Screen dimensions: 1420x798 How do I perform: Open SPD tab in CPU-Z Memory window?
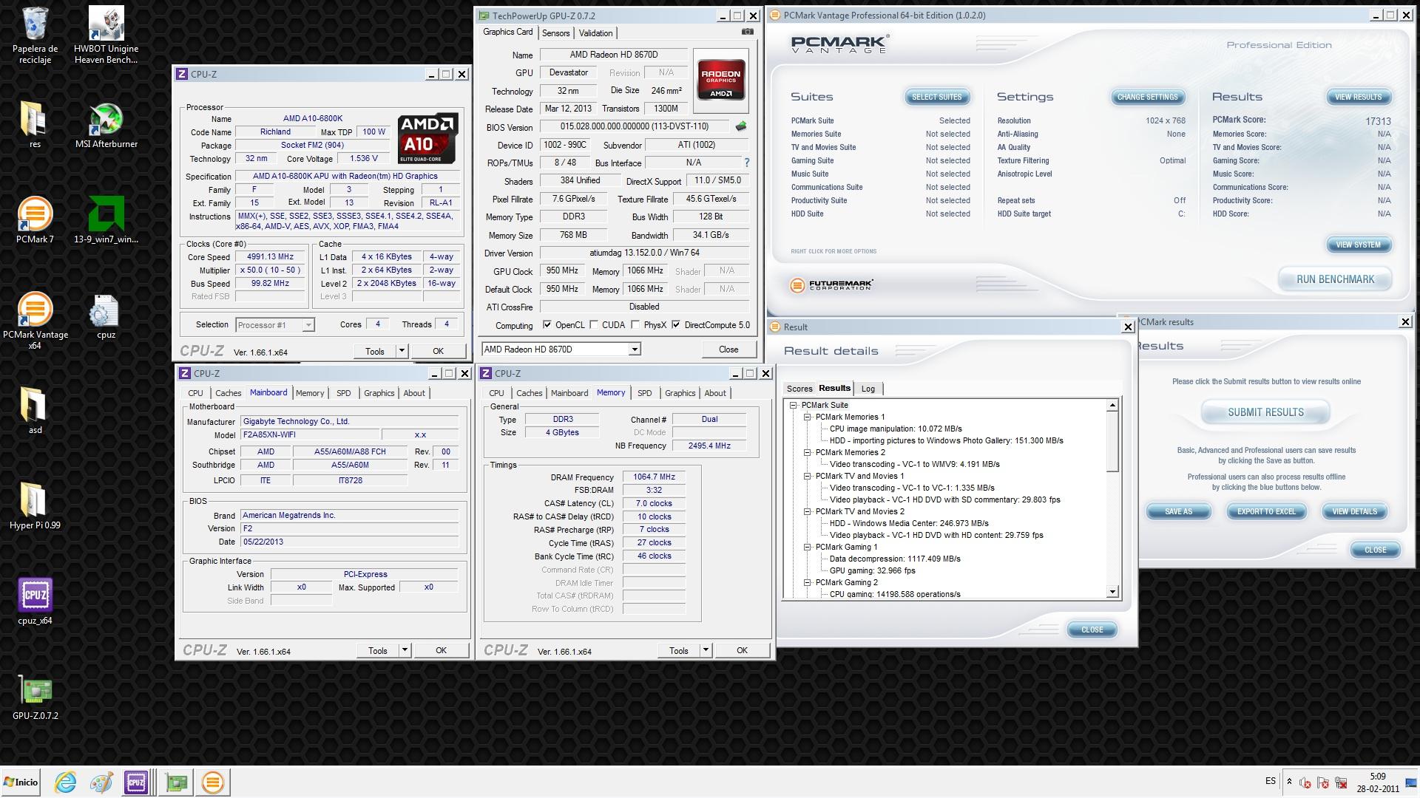(644, 393)
